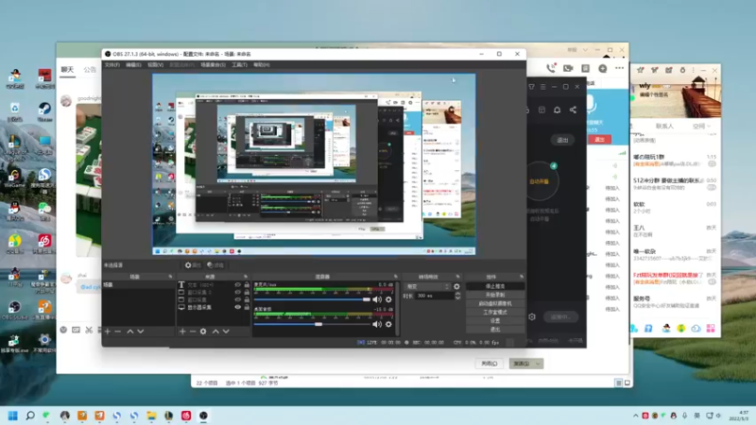Toggle visibility eye of the second window capture source
The image size is (756, 425).
pos(238,299)
